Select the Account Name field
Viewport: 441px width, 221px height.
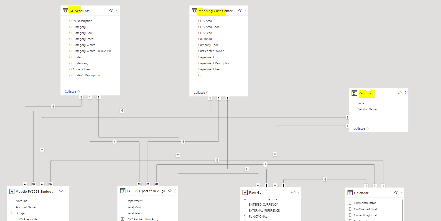point(26,207)
